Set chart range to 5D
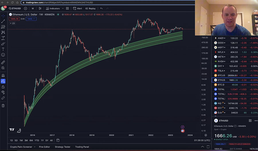258x151 pixels. (x=16, y=140)
